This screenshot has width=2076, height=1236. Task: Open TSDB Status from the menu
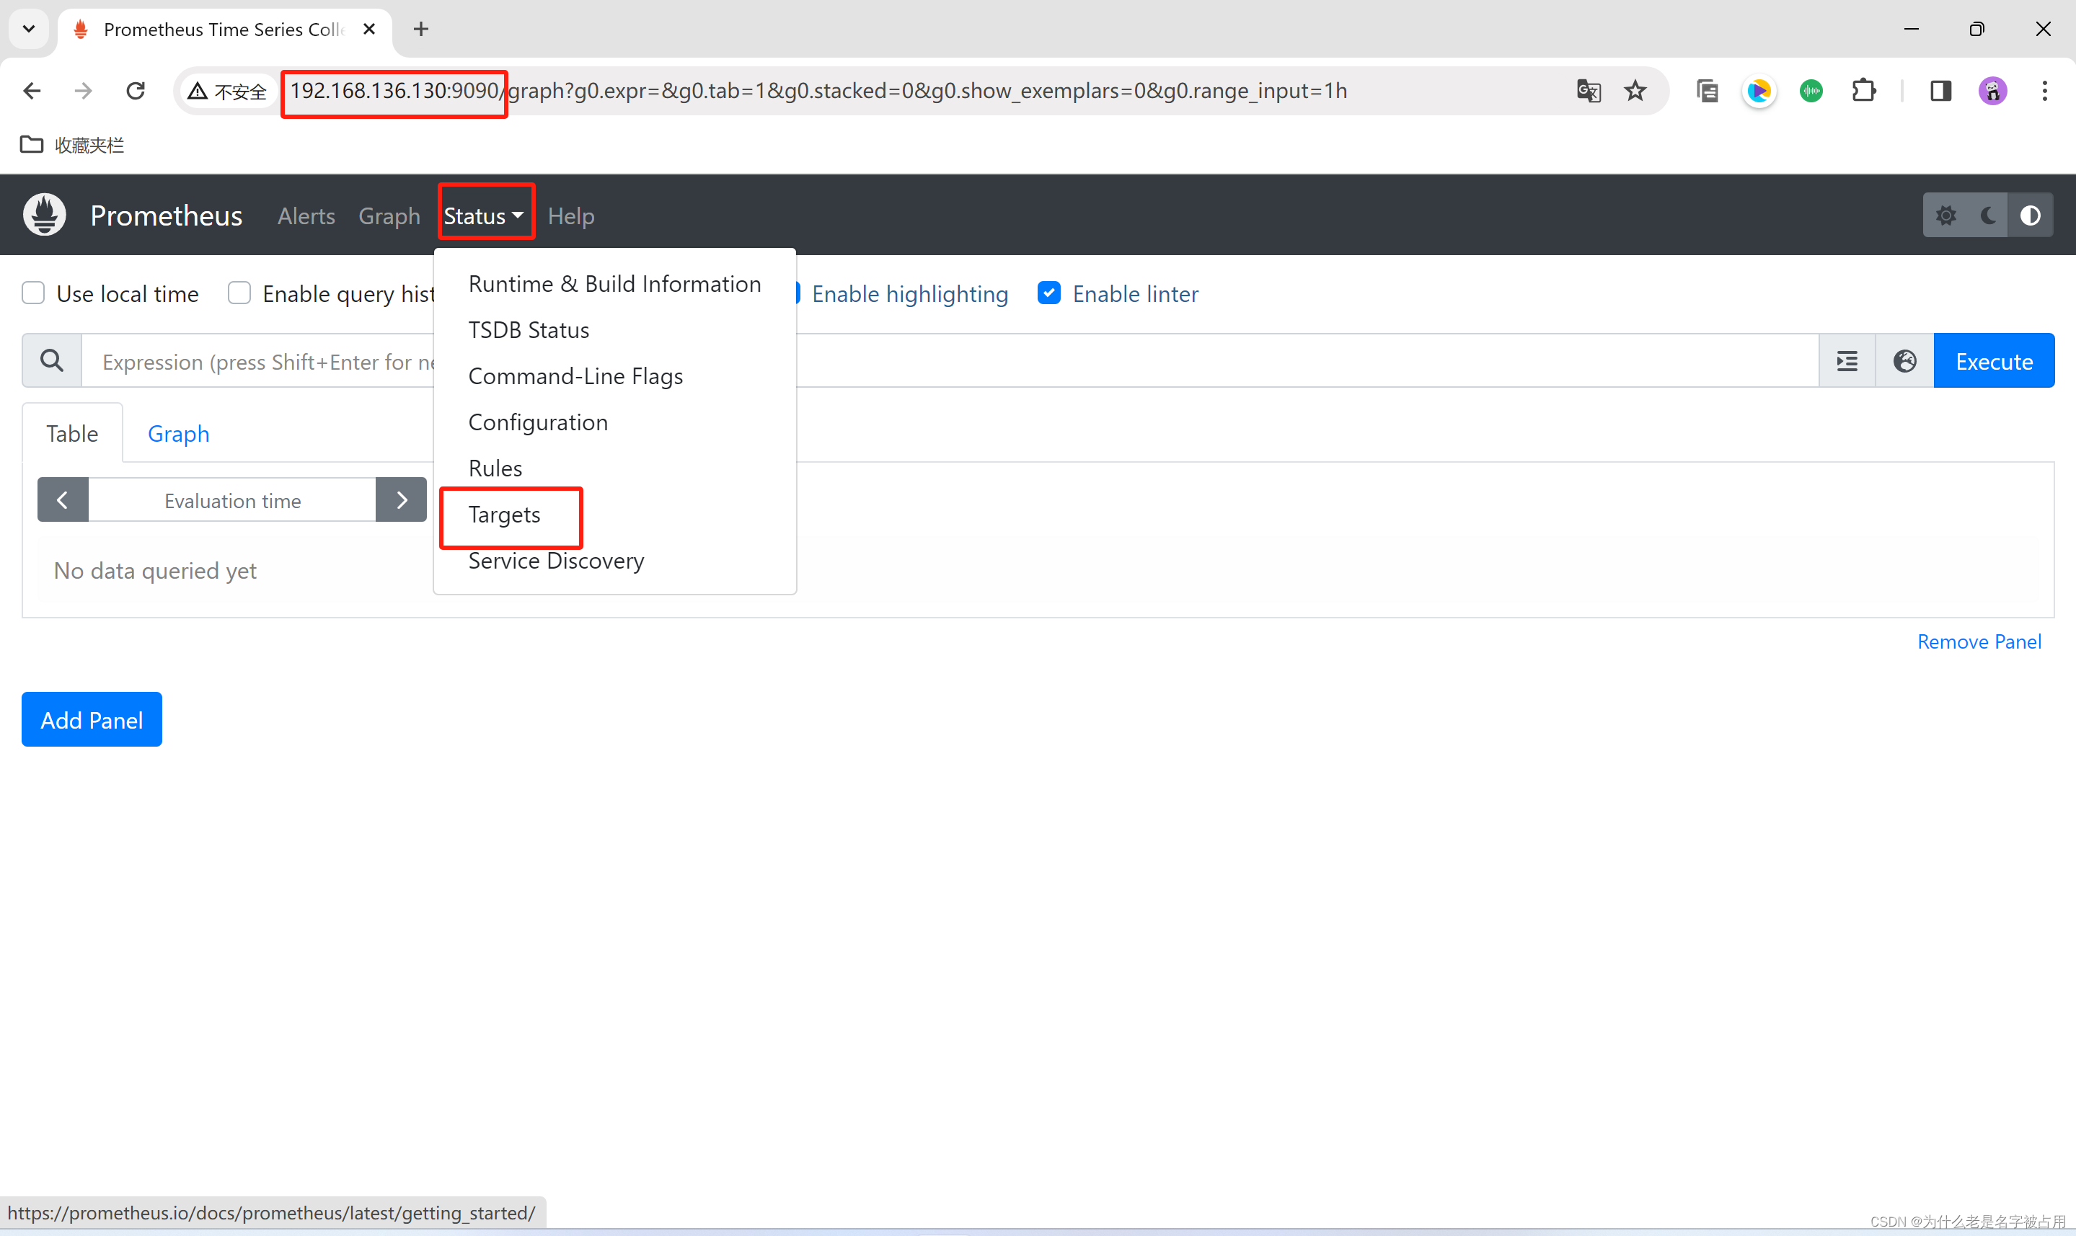click(615, 330)
